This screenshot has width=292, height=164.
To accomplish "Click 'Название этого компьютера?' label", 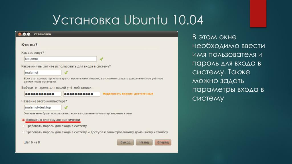I will pos(44,101).
